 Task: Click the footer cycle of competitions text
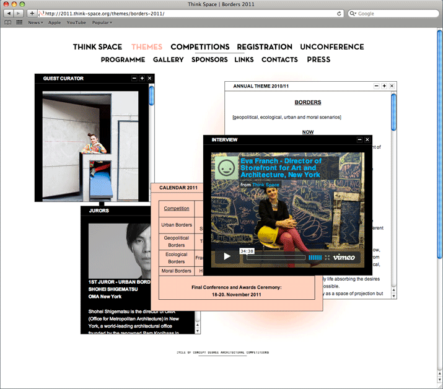click(222, 352)
